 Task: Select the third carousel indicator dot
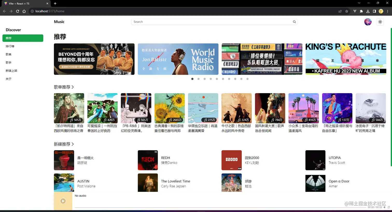pyautogui.click(x=205, y=79)
